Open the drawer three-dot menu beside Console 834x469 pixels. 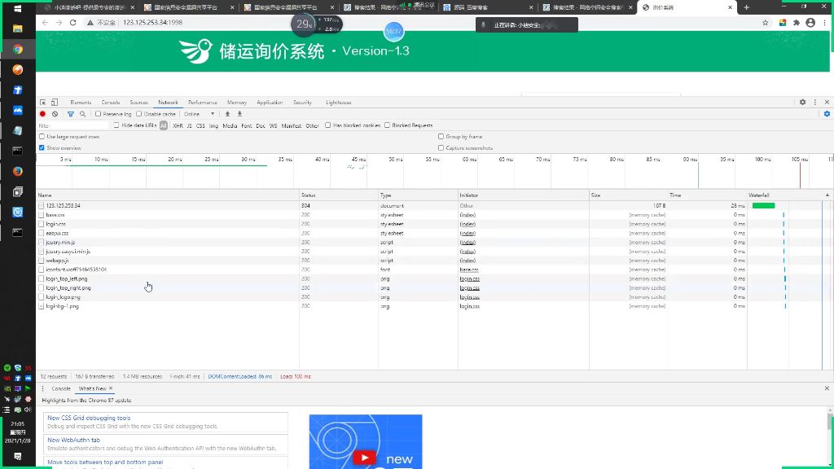click(x=43, y=388)
